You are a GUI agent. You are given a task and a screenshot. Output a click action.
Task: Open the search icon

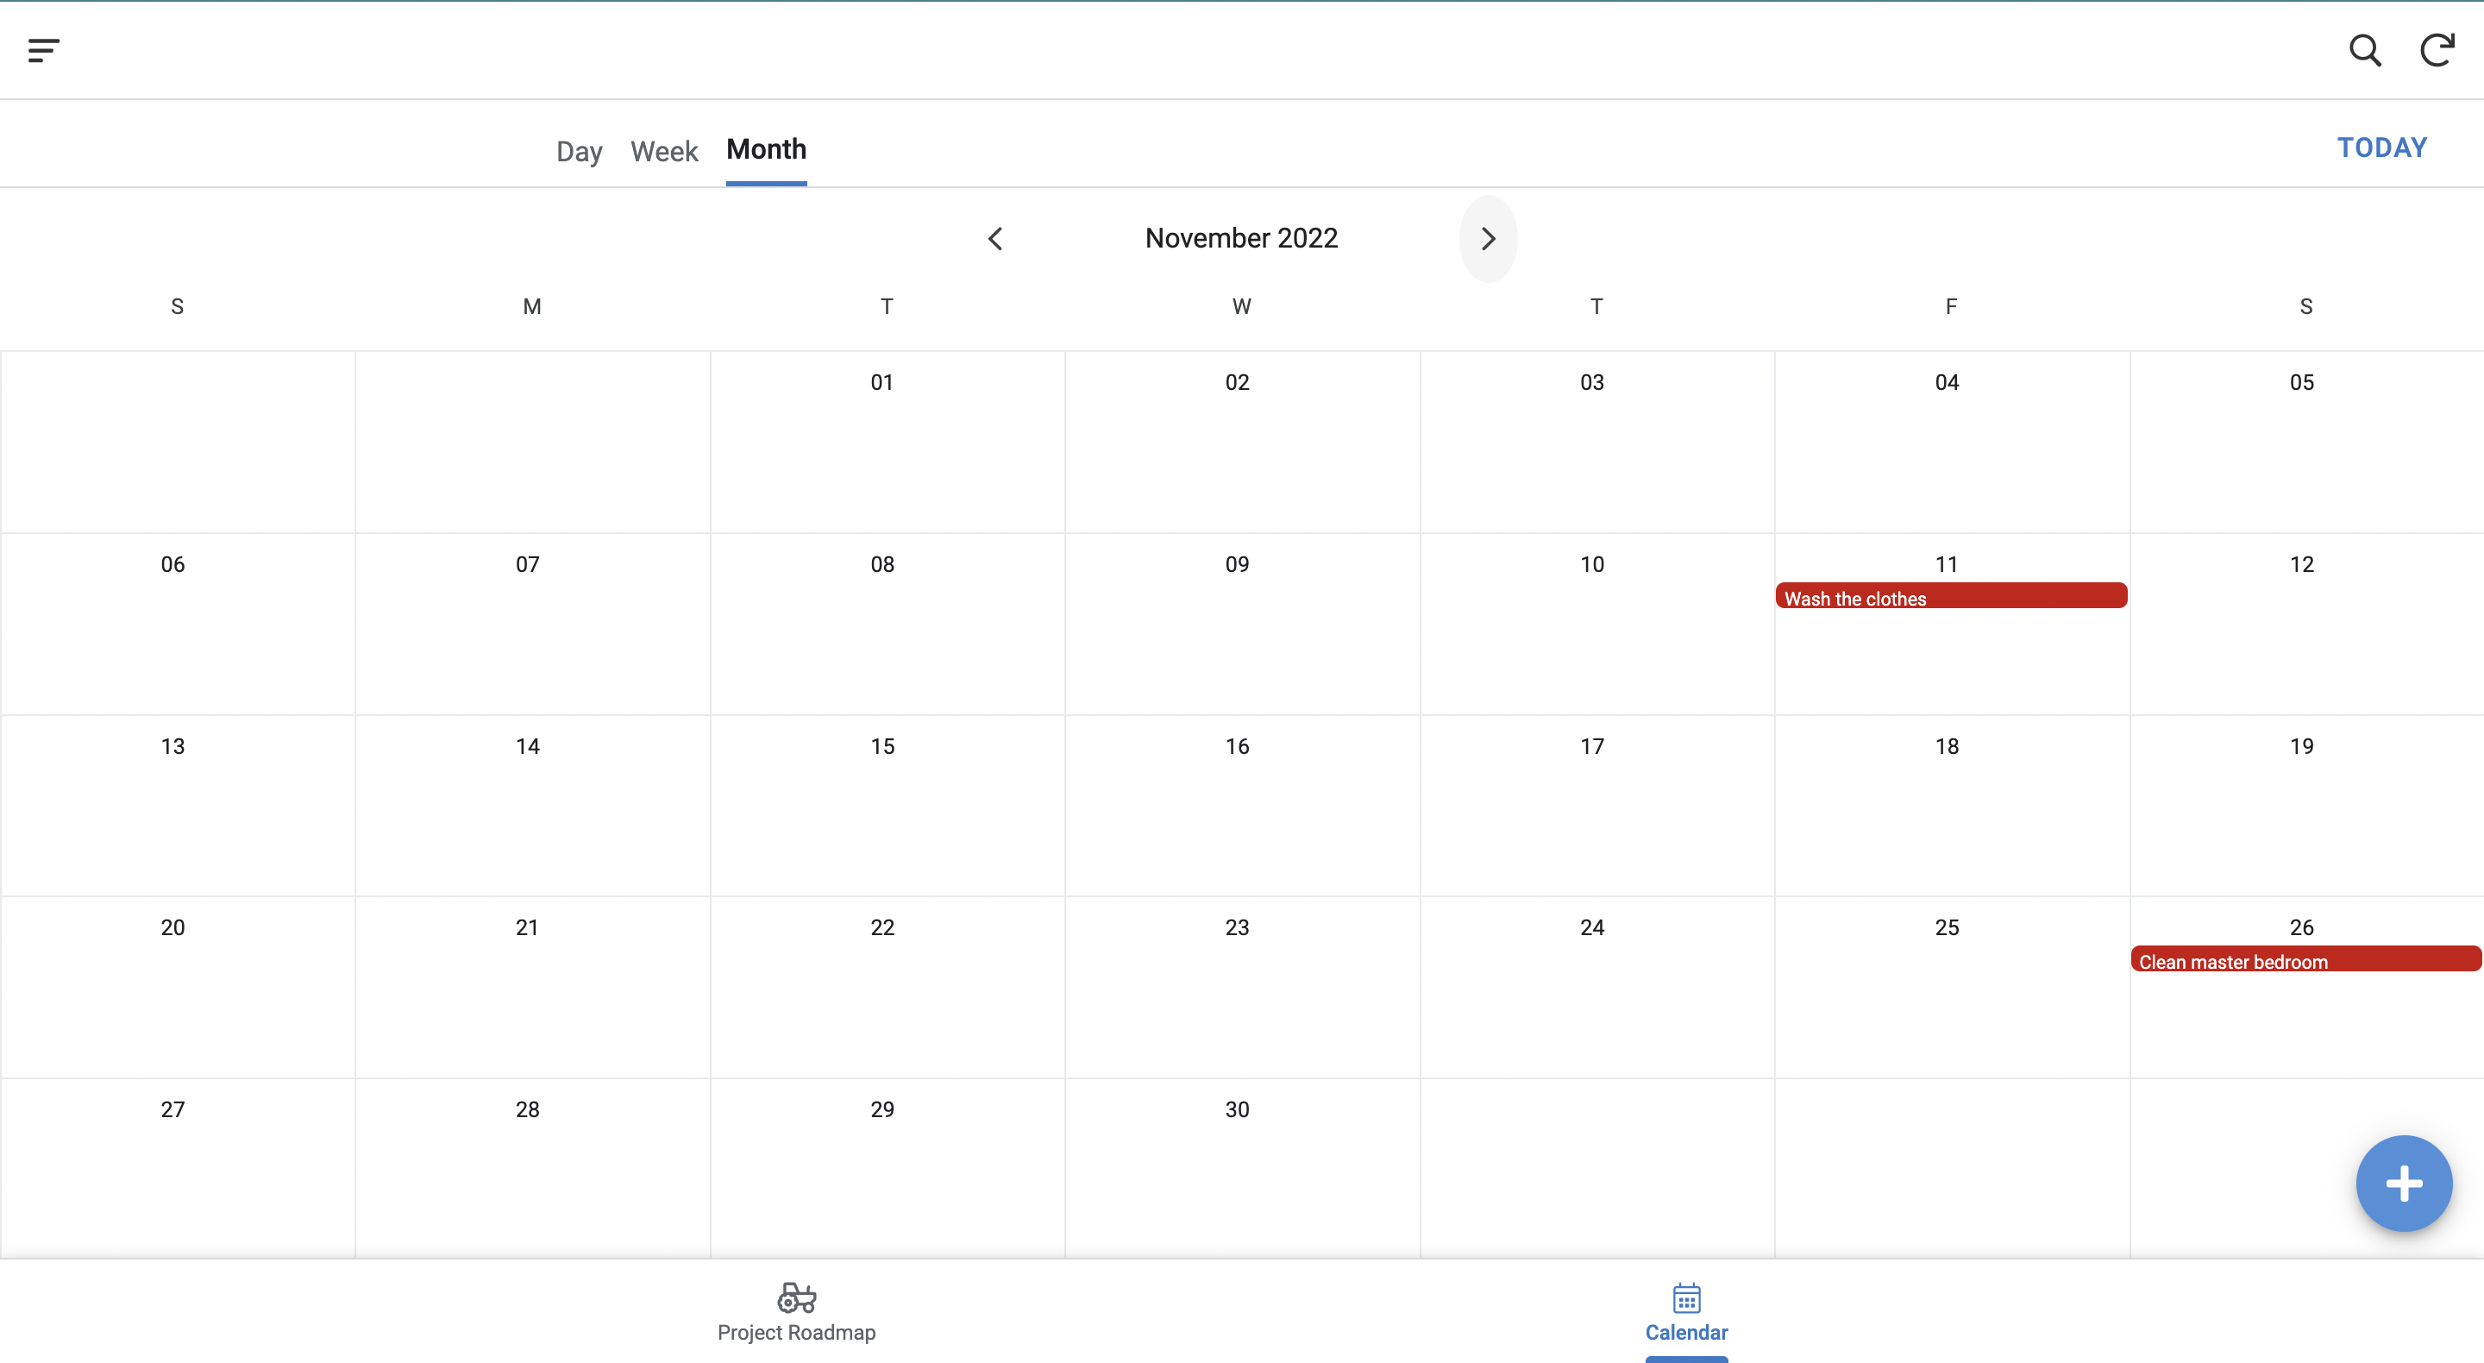click(2364, 50)
